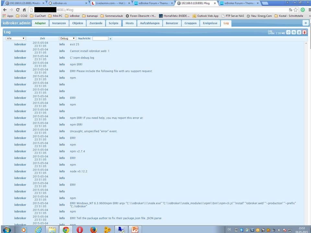Click the browser forward arrow
Viewport: 311px width, 233px height.
(x=11, y=10)
